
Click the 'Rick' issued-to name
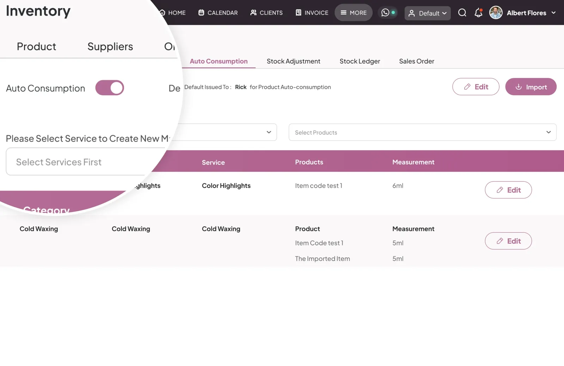point(241,87)
